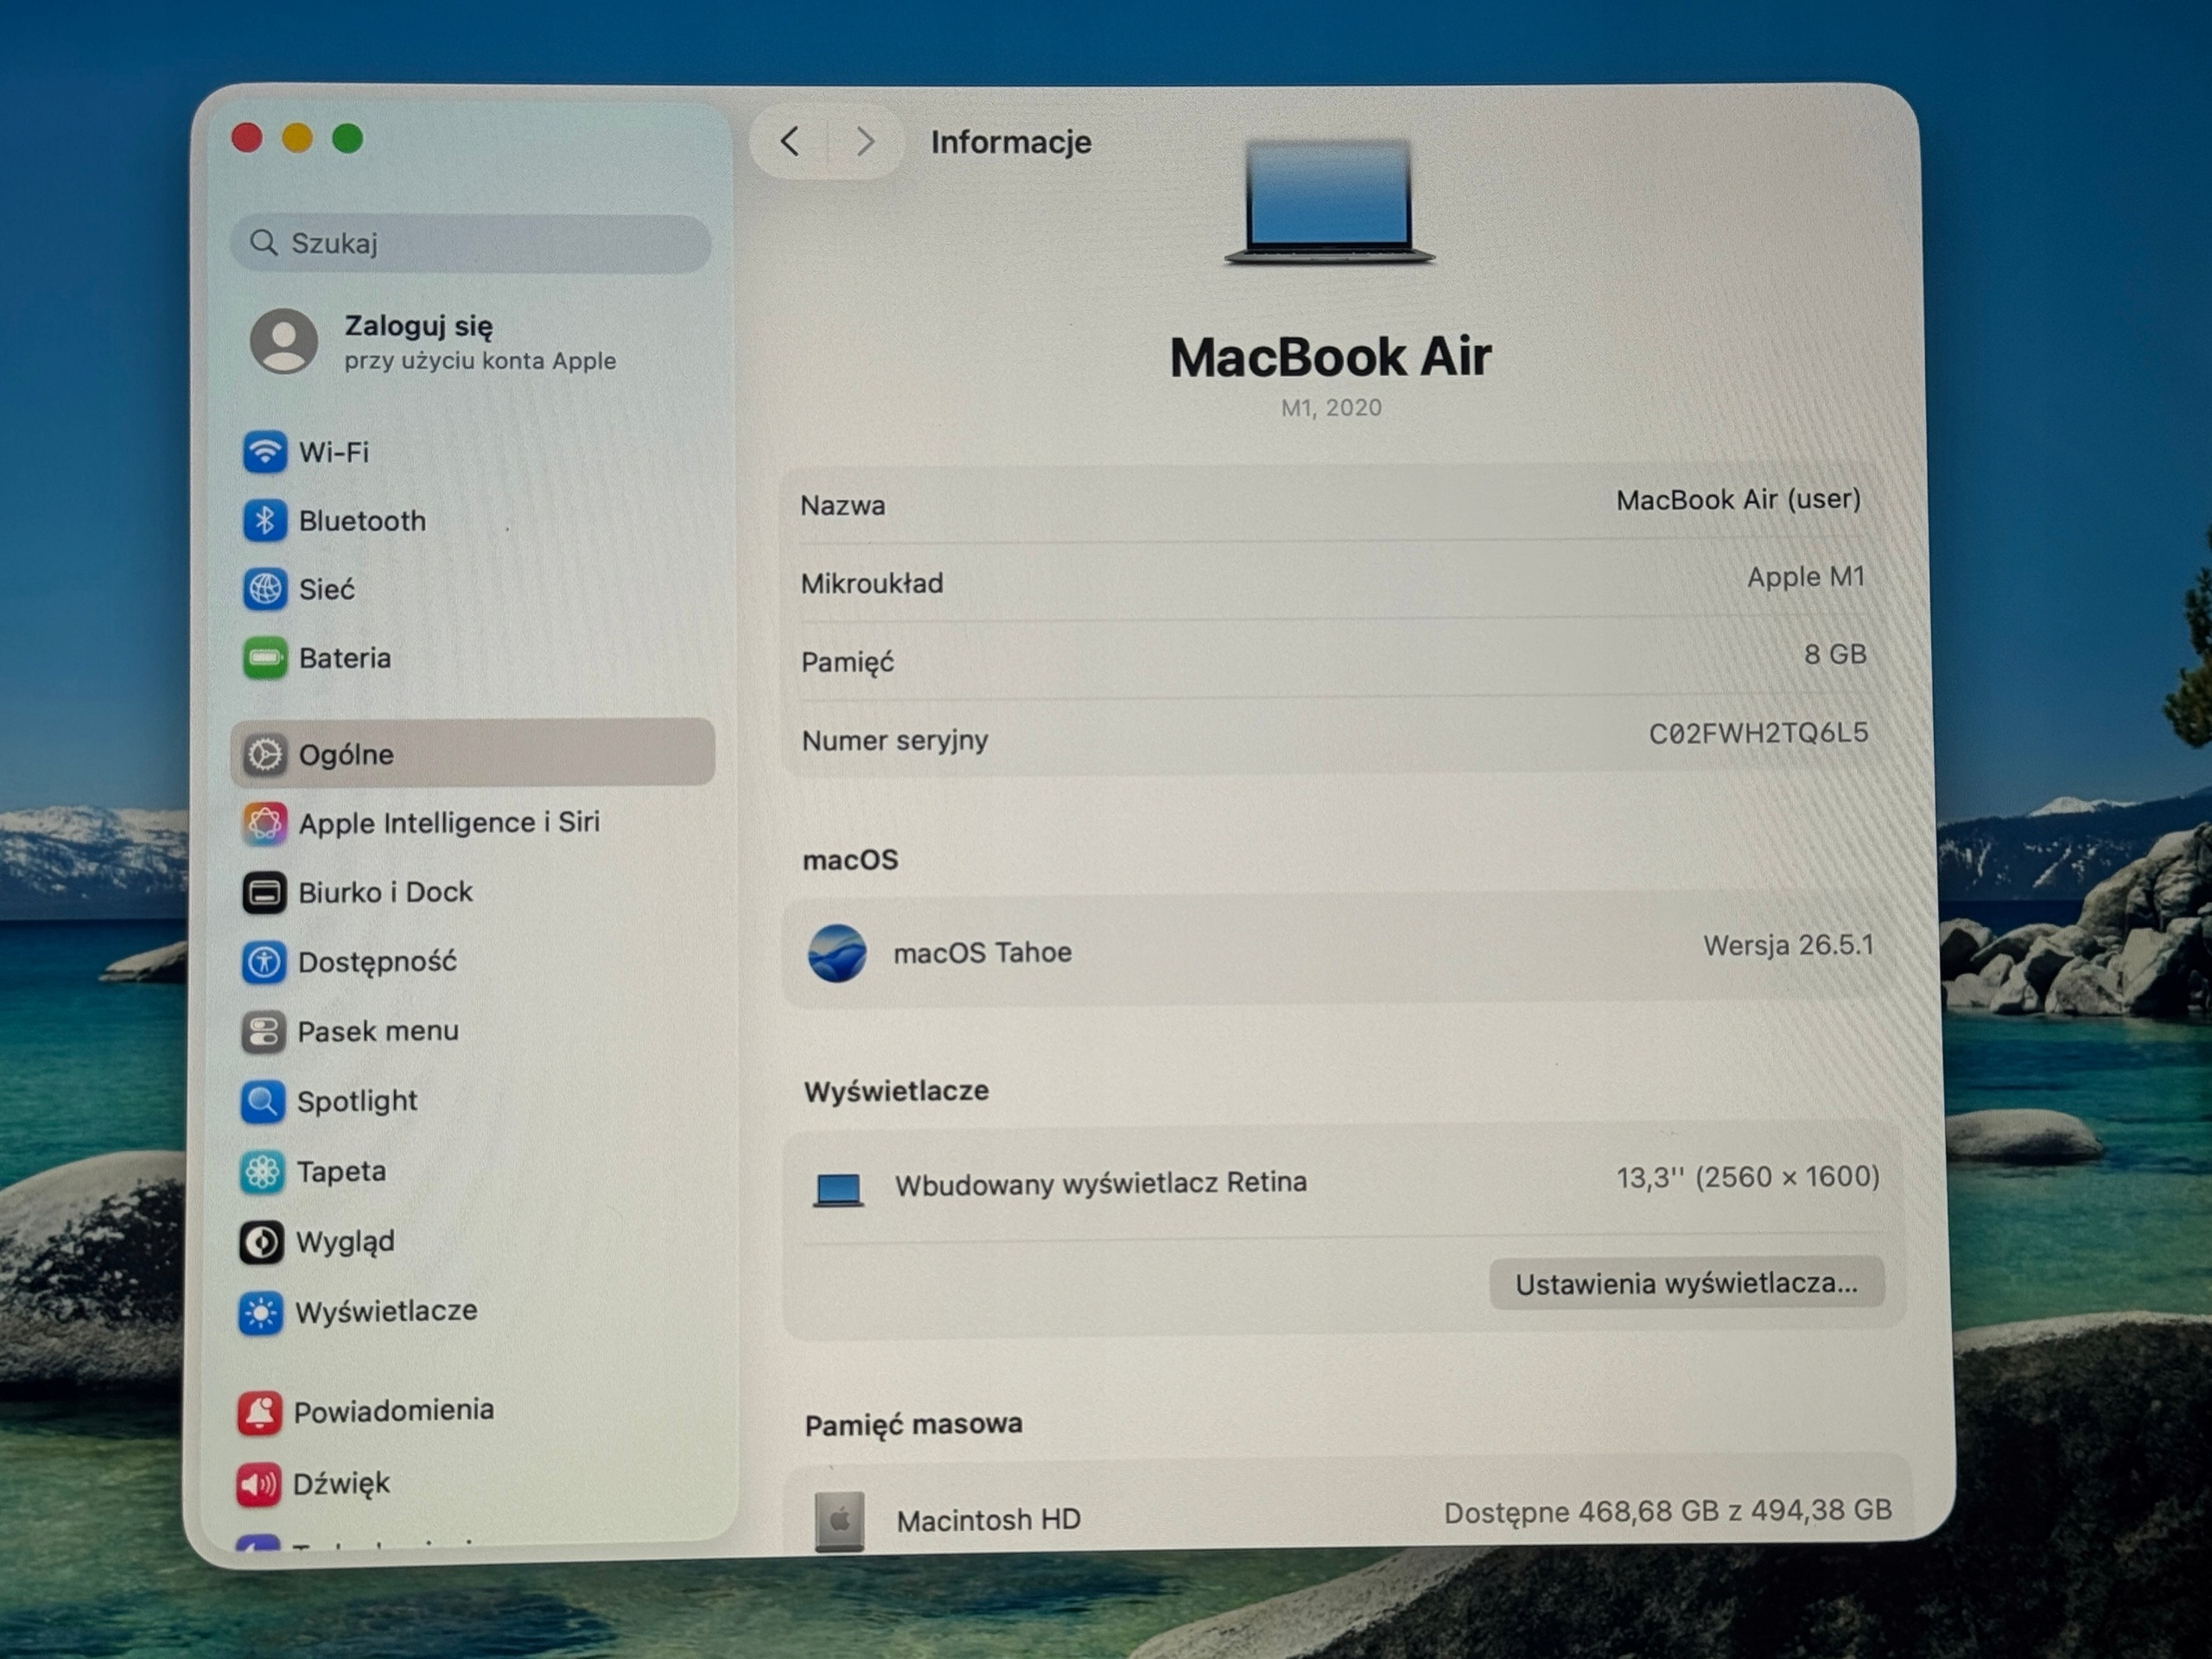Viewport: 2212px width, 1659px height.
Task: Open the Wygląd appearance icon
Action: coord(261,1242)
